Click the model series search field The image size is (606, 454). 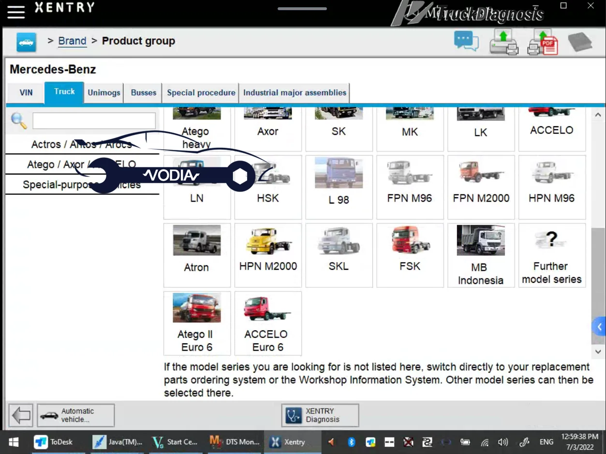94,120
